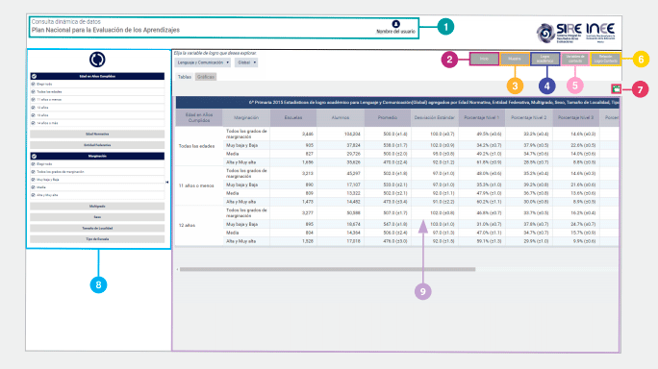Image resolution: width=658 pixels, height=369 pixels.
Task: Check Elegir todo under Edad en Años Cumplidos
Action: [33, 84]
